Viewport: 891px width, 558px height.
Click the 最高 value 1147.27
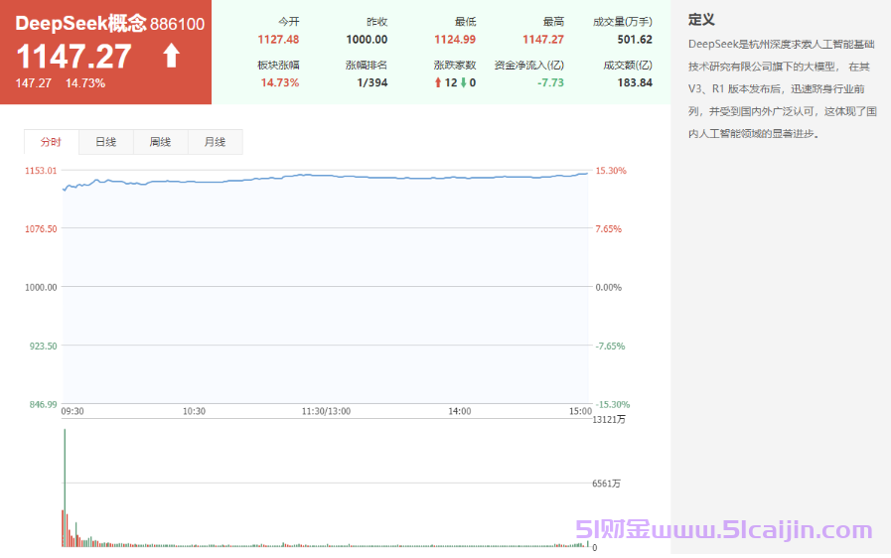pyautogui.click(x=543, y=40)
